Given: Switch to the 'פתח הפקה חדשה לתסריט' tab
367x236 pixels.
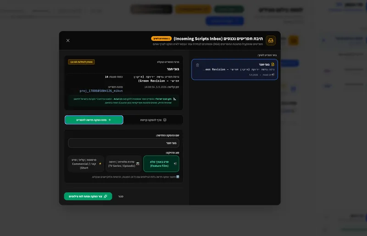Looking at the screenshot, I should [x=94, y=120].
